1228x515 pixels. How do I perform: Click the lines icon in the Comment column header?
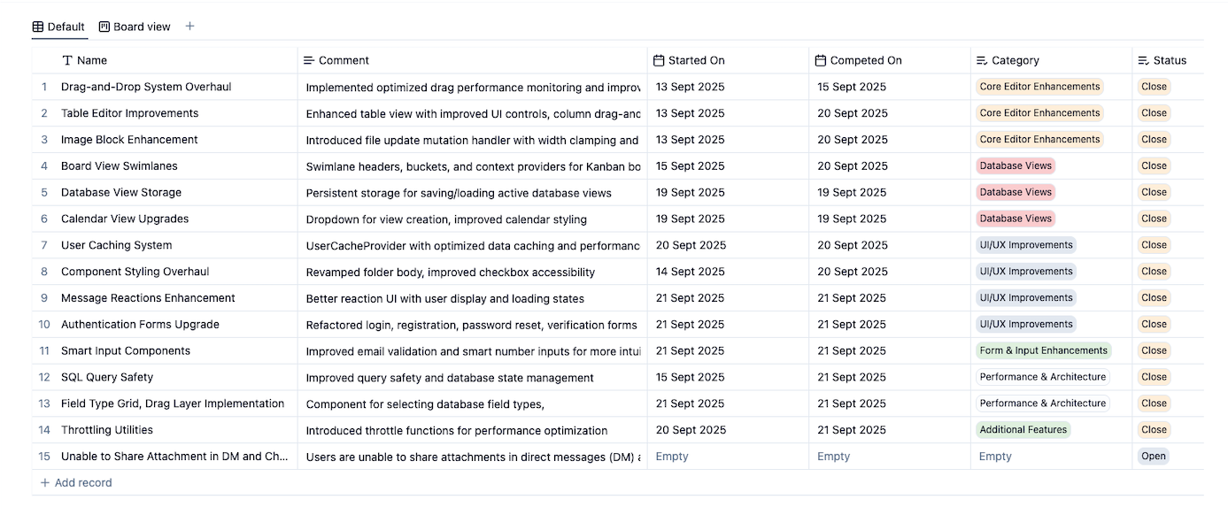pos(309,60)
